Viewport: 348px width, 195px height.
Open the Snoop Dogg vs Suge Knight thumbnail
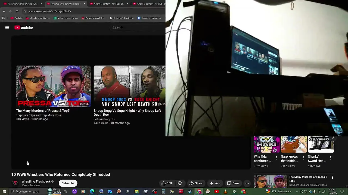point(129,86)
